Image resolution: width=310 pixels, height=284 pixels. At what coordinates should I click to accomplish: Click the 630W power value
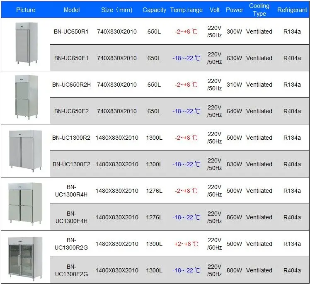click(234, 58)
